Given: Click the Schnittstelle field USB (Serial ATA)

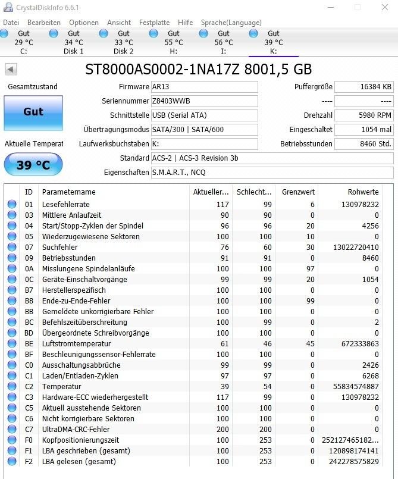Looking at the screenshot, I should 204,115.
